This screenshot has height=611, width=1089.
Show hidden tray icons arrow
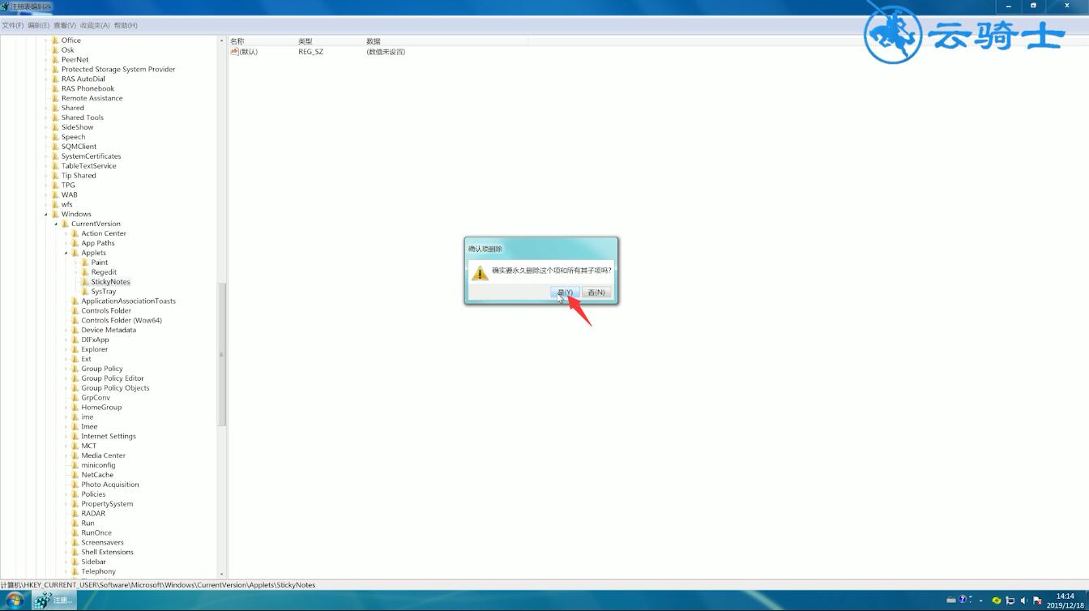coord(981,600)
